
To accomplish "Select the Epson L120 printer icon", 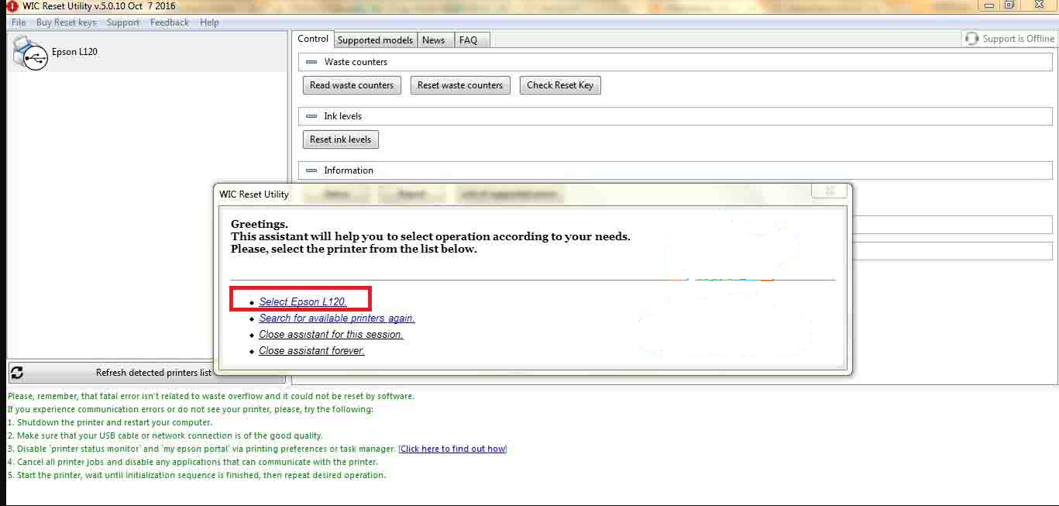I will coord(30,53).
